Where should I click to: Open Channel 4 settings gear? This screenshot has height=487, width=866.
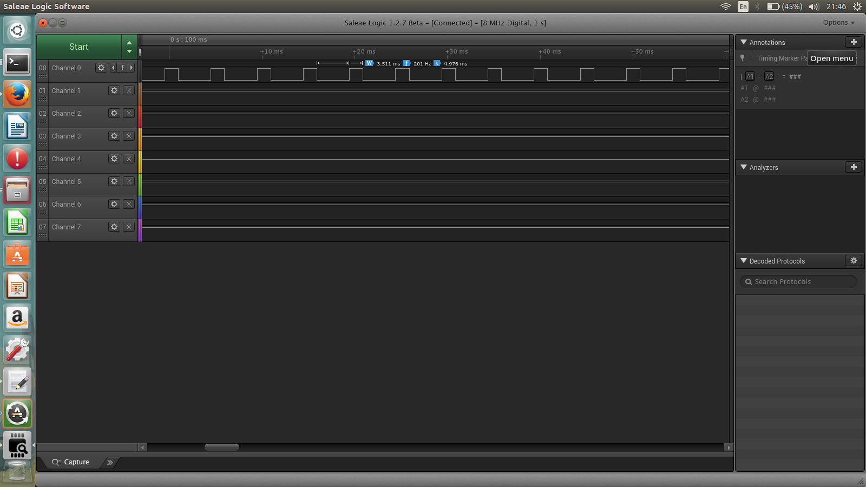pyautogui.click(x=114, y=159)
